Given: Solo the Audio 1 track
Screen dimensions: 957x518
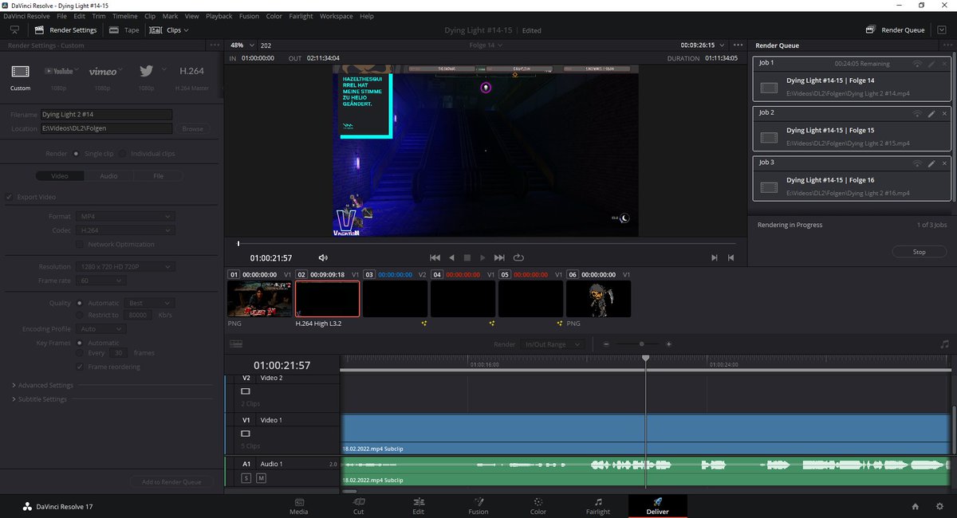Looking at the screenshot, I should coord(246,477).
